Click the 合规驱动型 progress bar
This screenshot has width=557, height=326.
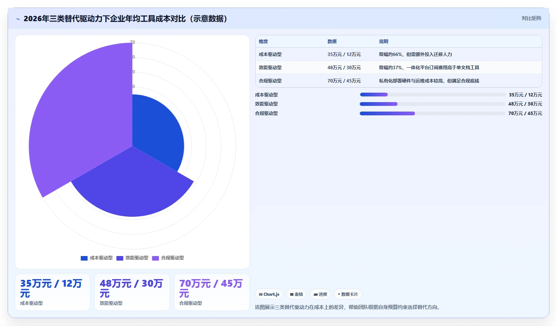click(x=432, y=113)
